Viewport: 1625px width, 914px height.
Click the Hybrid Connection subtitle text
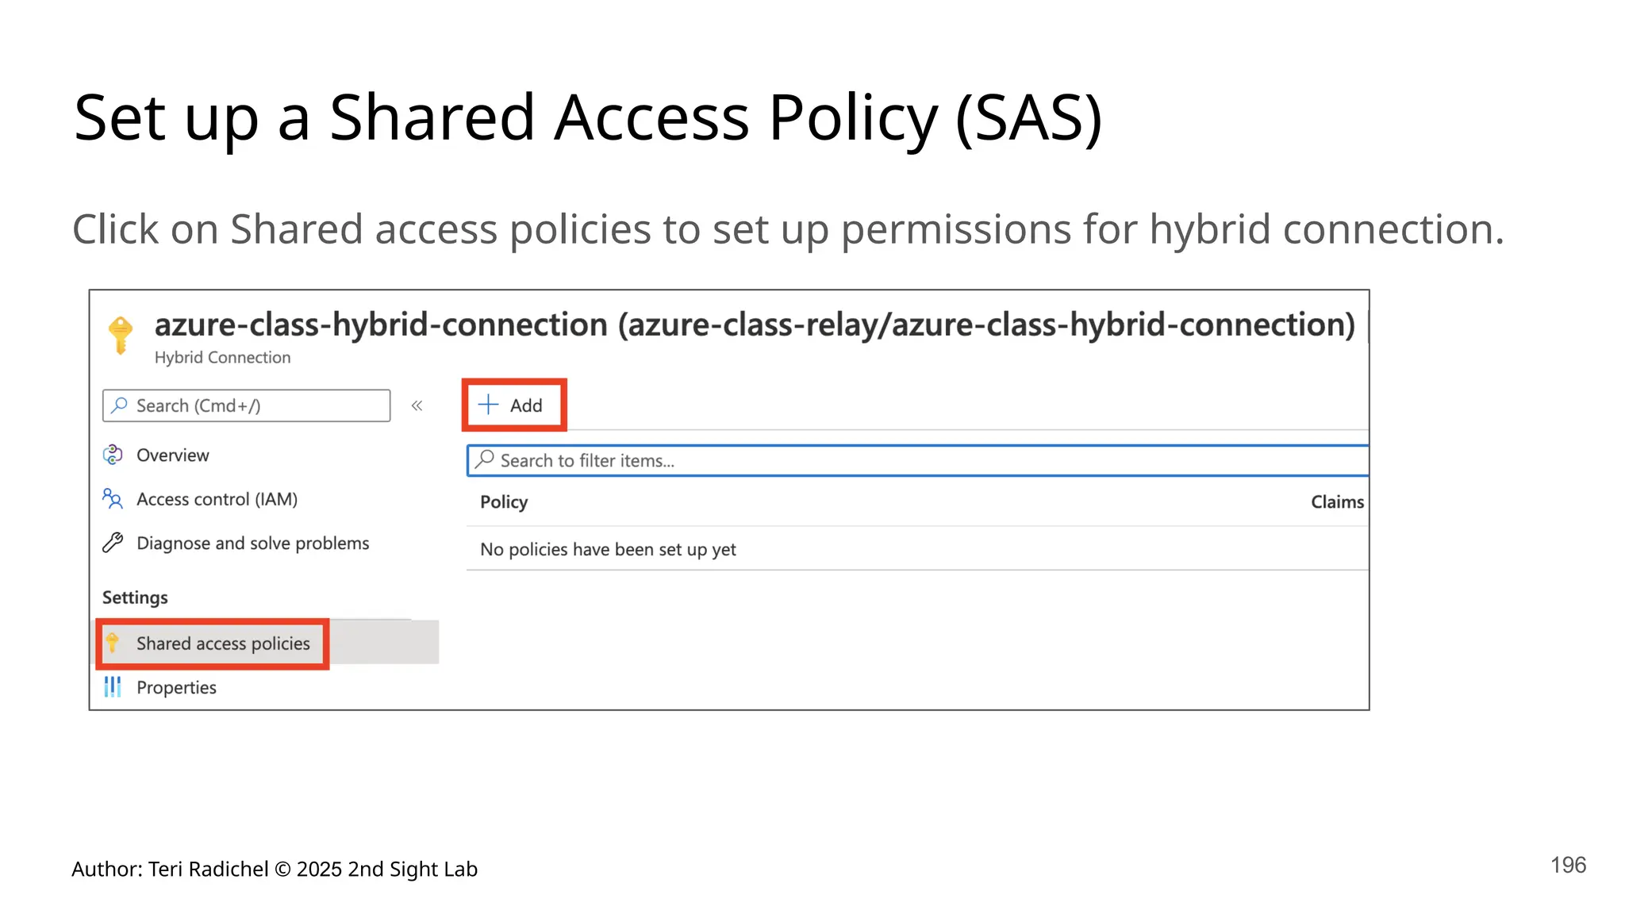222,358
